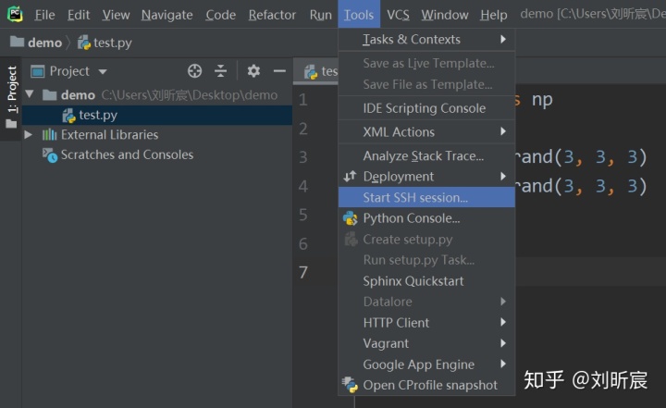Choose Open CProfile snapshot entry
Image resolution: width=666 pixels, height=408 pixels.
(426, 385)
